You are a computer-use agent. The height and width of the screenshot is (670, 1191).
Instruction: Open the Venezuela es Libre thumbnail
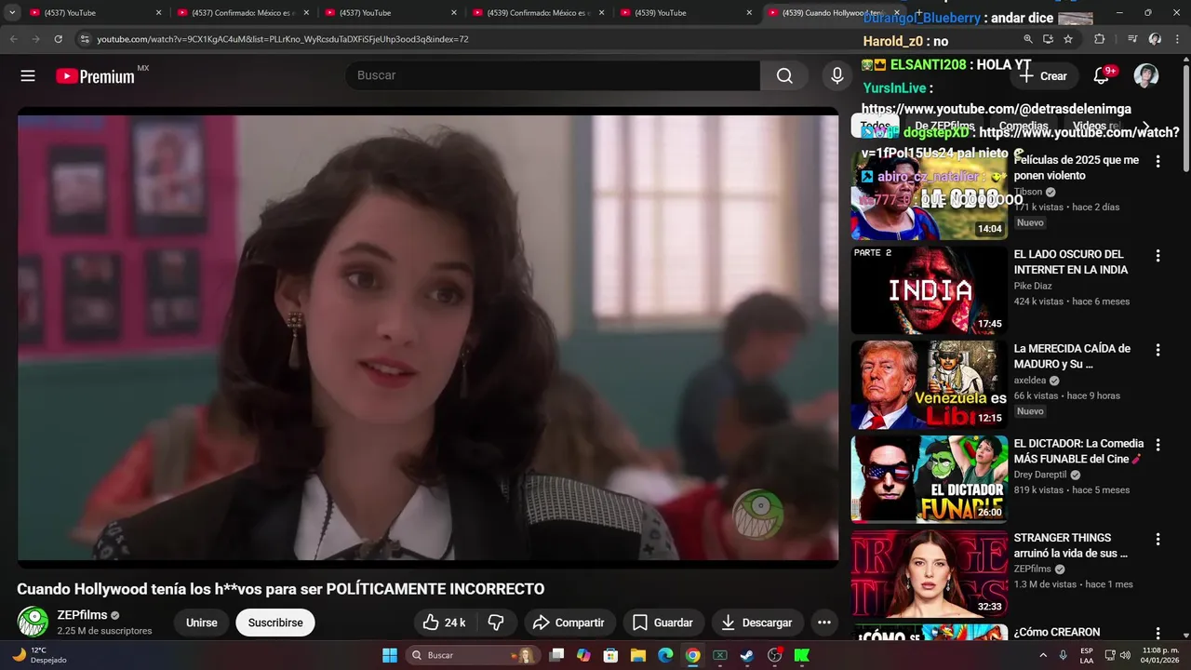pyautogui.click(x=929, y=384)
